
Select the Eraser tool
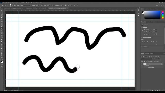tap(2, 35)
